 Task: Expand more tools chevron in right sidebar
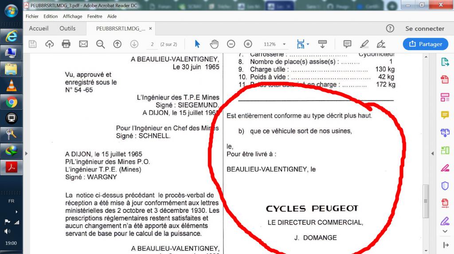point(445,231)
